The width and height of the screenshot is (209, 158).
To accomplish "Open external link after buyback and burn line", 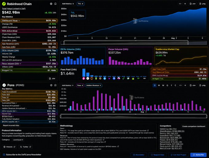I will [118, 147].
